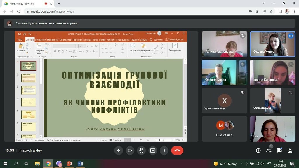Open a new Chrome tab
Screen dimensions: 299x168
tap(59, 4)
